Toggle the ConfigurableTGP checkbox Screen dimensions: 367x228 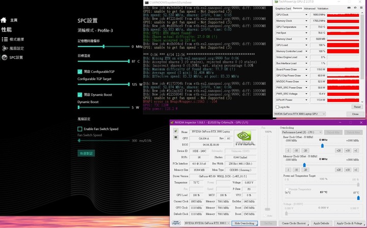point(80,72)
